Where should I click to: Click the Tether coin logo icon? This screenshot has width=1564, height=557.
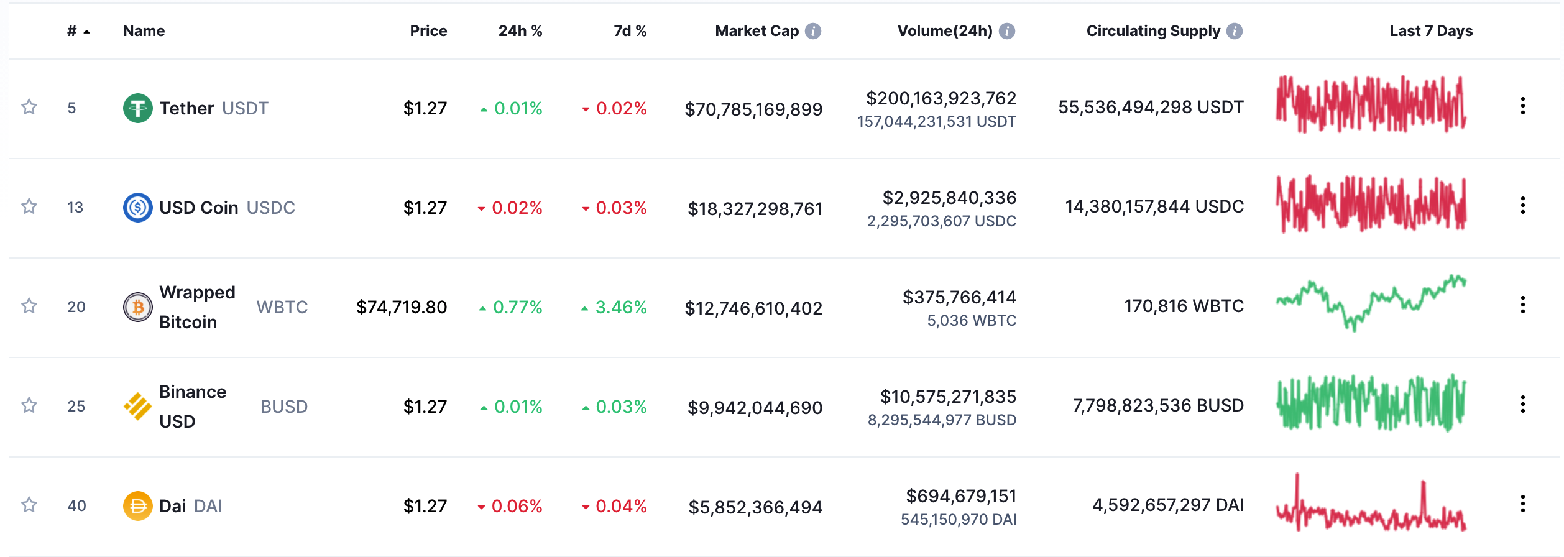click(x=138, y=108)
